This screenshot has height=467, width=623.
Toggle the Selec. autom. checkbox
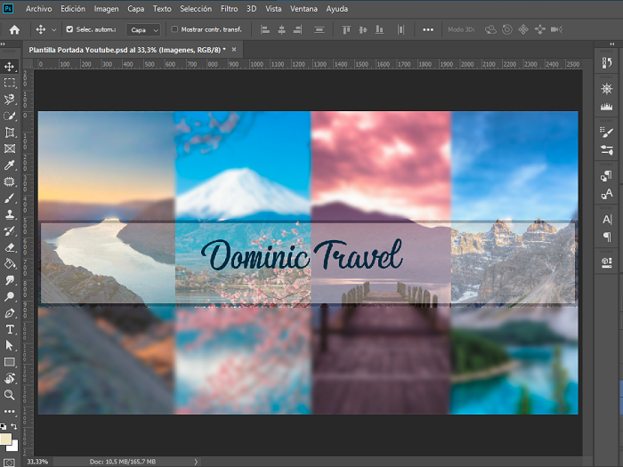[69, 29]
